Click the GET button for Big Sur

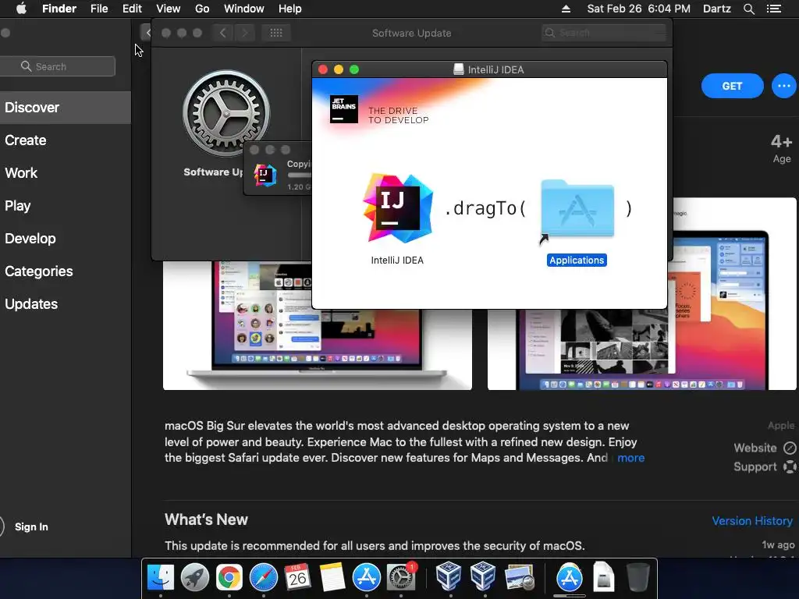click(x=732, y=86)
